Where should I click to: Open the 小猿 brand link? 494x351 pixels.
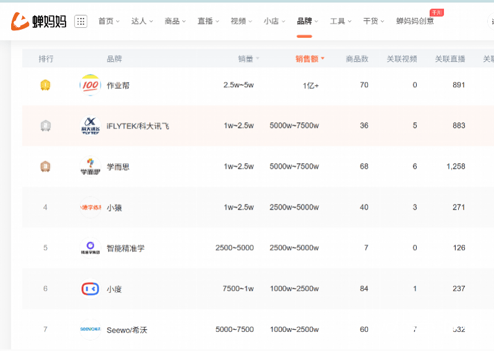114,208
